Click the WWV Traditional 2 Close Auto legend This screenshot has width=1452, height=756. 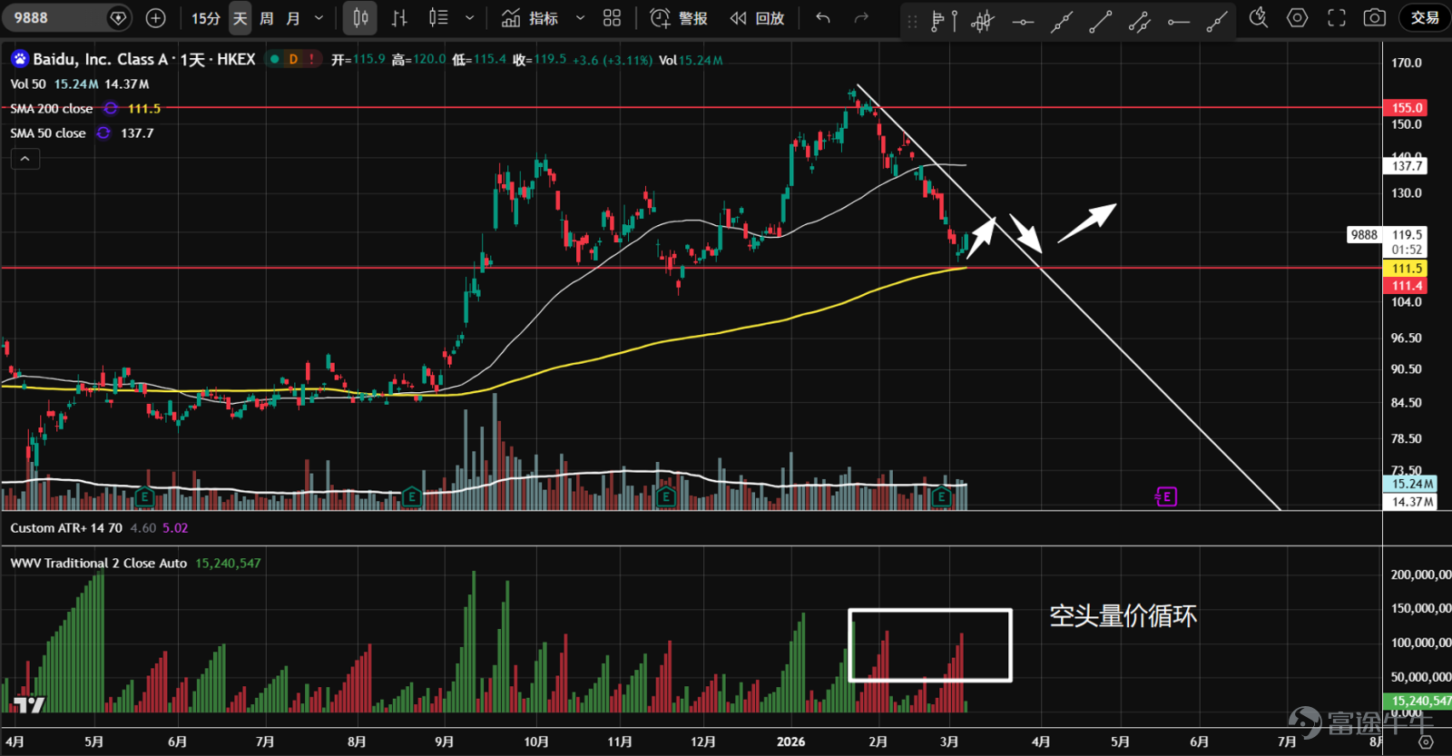(x=99, y=564)
